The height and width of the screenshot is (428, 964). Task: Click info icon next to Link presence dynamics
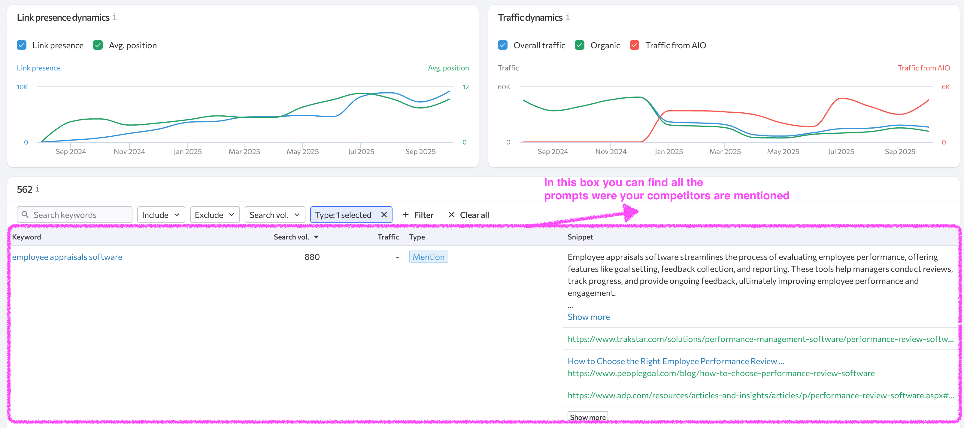(115, 17)
